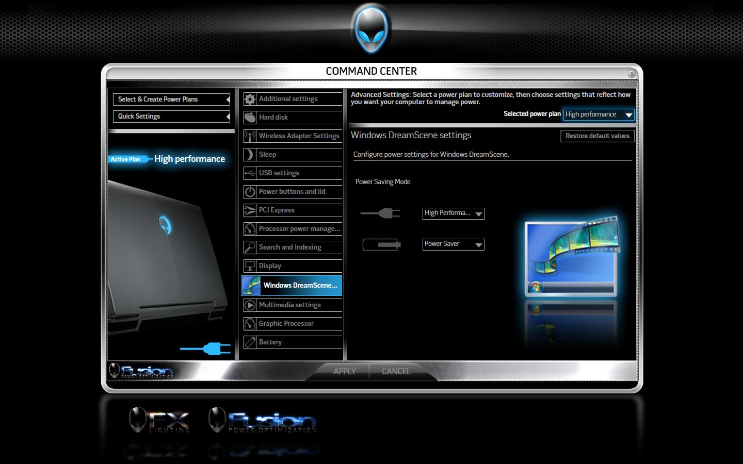Click the Wireless Adapter antenna icon
This screenshot has width=743, height=464.
tap(250, 136)
